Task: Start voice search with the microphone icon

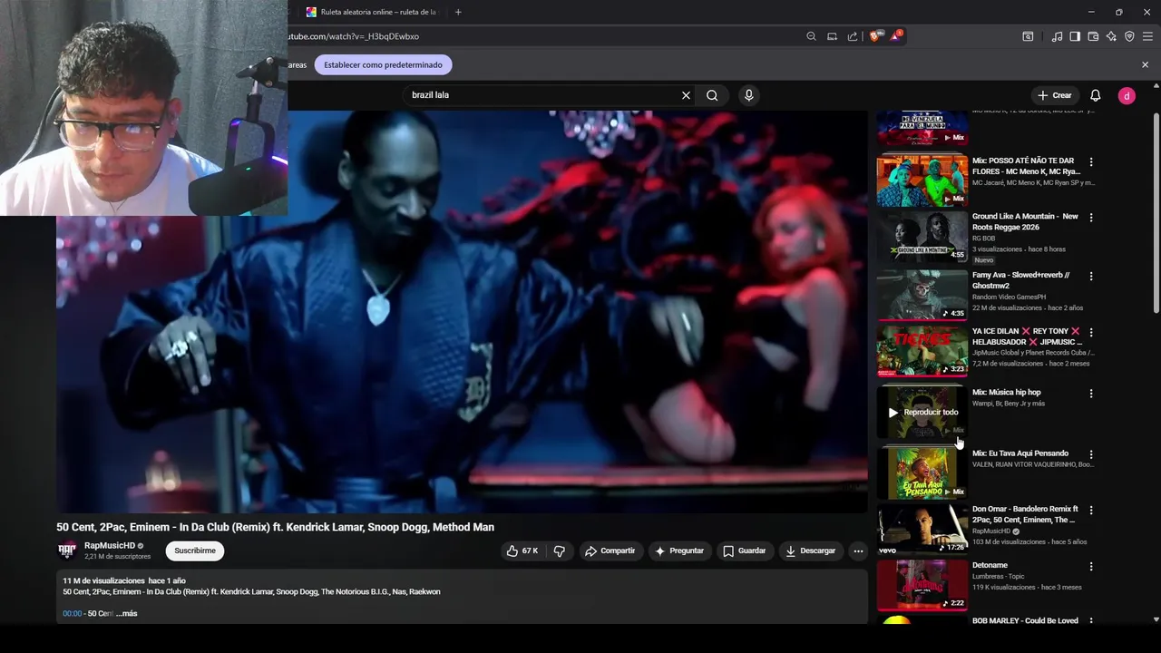Action: coord(748,95)
